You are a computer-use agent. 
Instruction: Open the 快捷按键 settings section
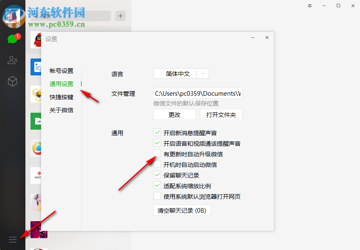[x=61, y=97]
